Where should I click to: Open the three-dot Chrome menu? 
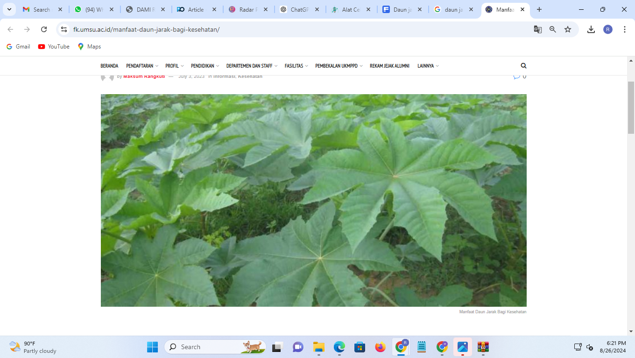(x=625, y=29)
